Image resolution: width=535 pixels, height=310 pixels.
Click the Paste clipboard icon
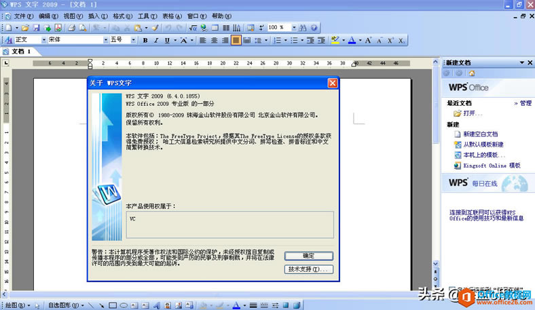138,28
